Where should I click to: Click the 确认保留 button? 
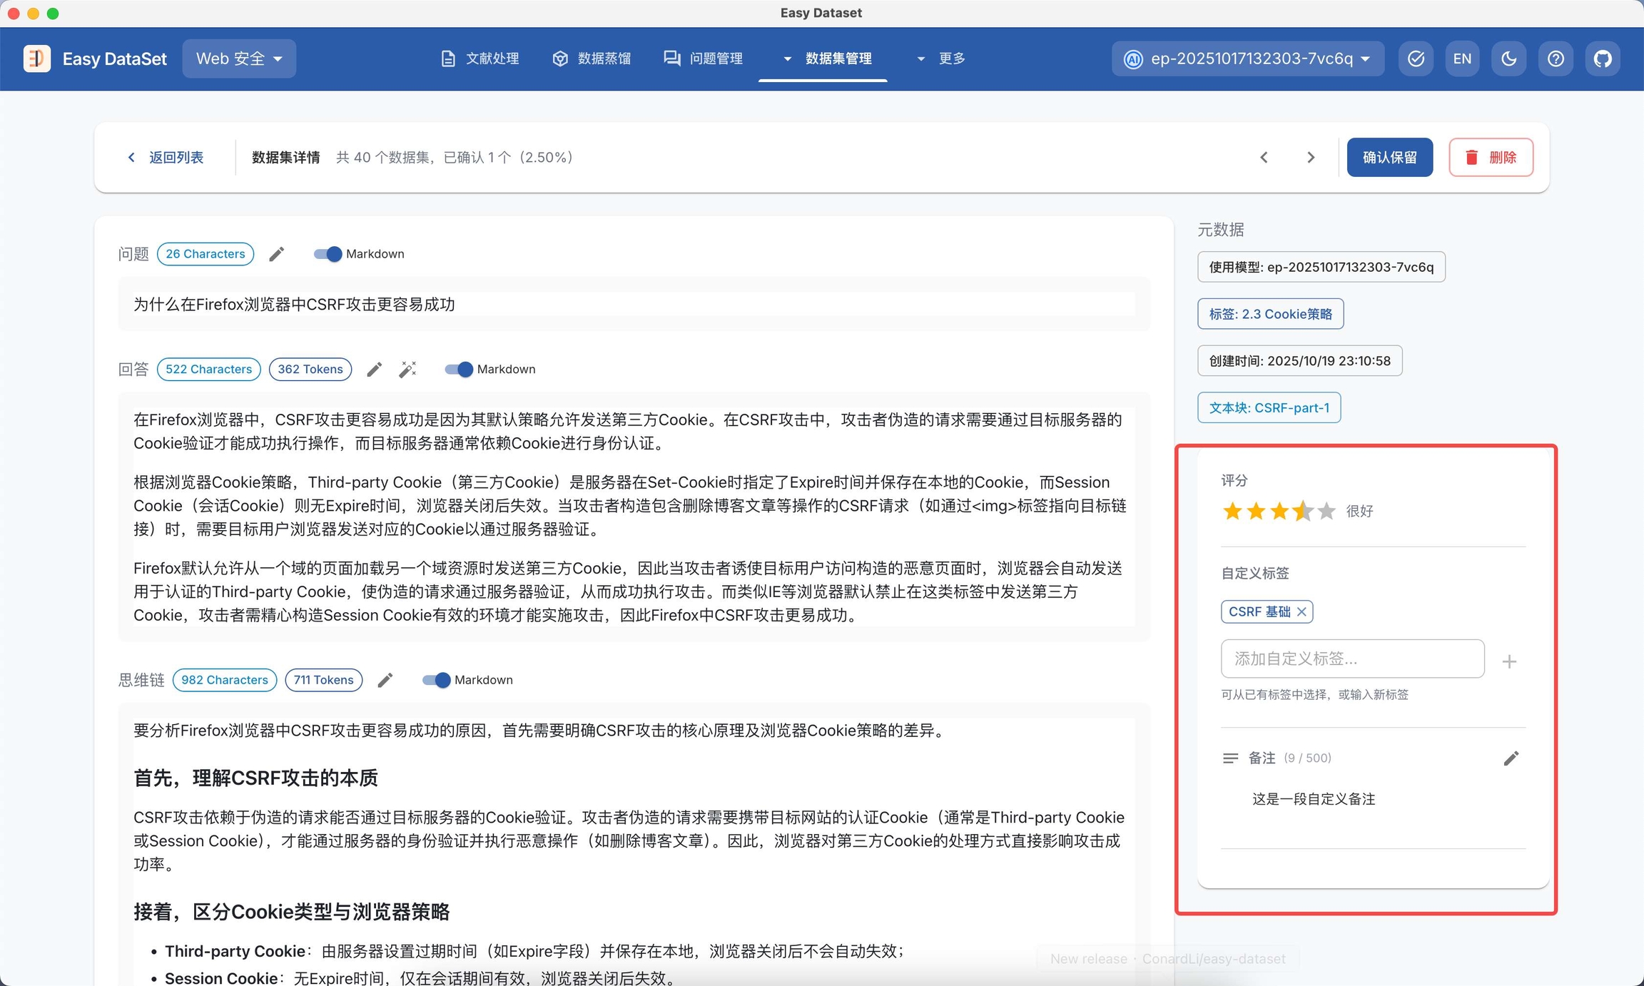pos(1389,157)
